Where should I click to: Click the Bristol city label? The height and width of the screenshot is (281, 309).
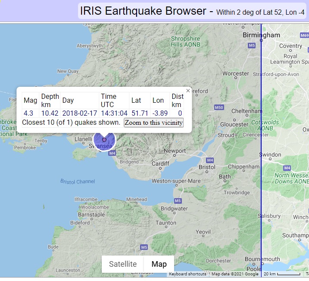[207, 167]
